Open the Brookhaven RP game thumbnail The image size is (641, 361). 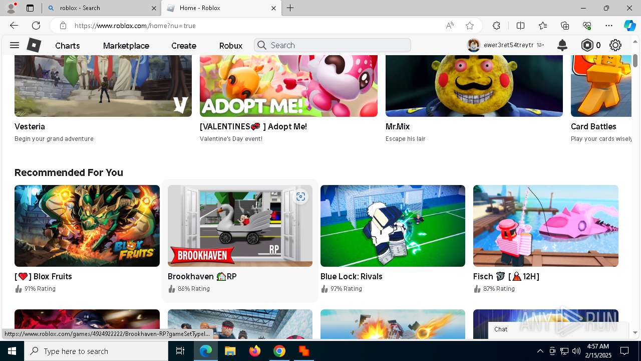[x=240, y=226]
